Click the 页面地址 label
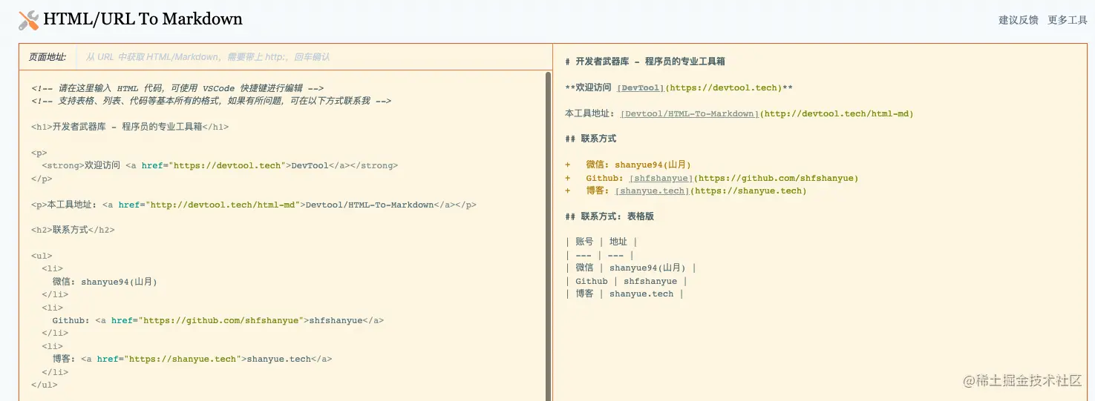Image resolution: width=1095 pixels, height=401 pixels. pyautogui.click(x=48, y=57)
